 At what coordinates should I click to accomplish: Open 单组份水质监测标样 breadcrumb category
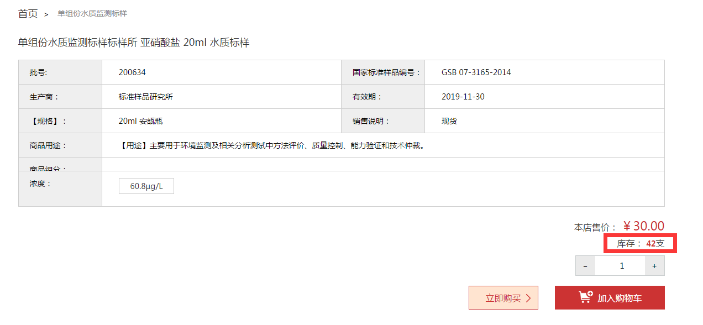coord(92,13)
